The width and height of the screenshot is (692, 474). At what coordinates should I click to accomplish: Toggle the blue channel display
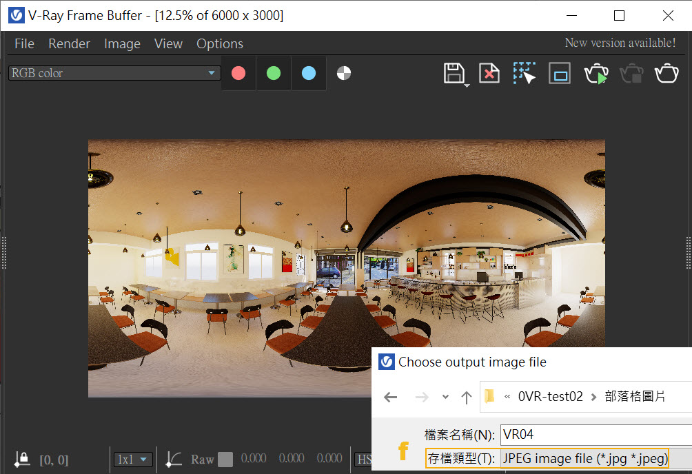tap(307, 73)
